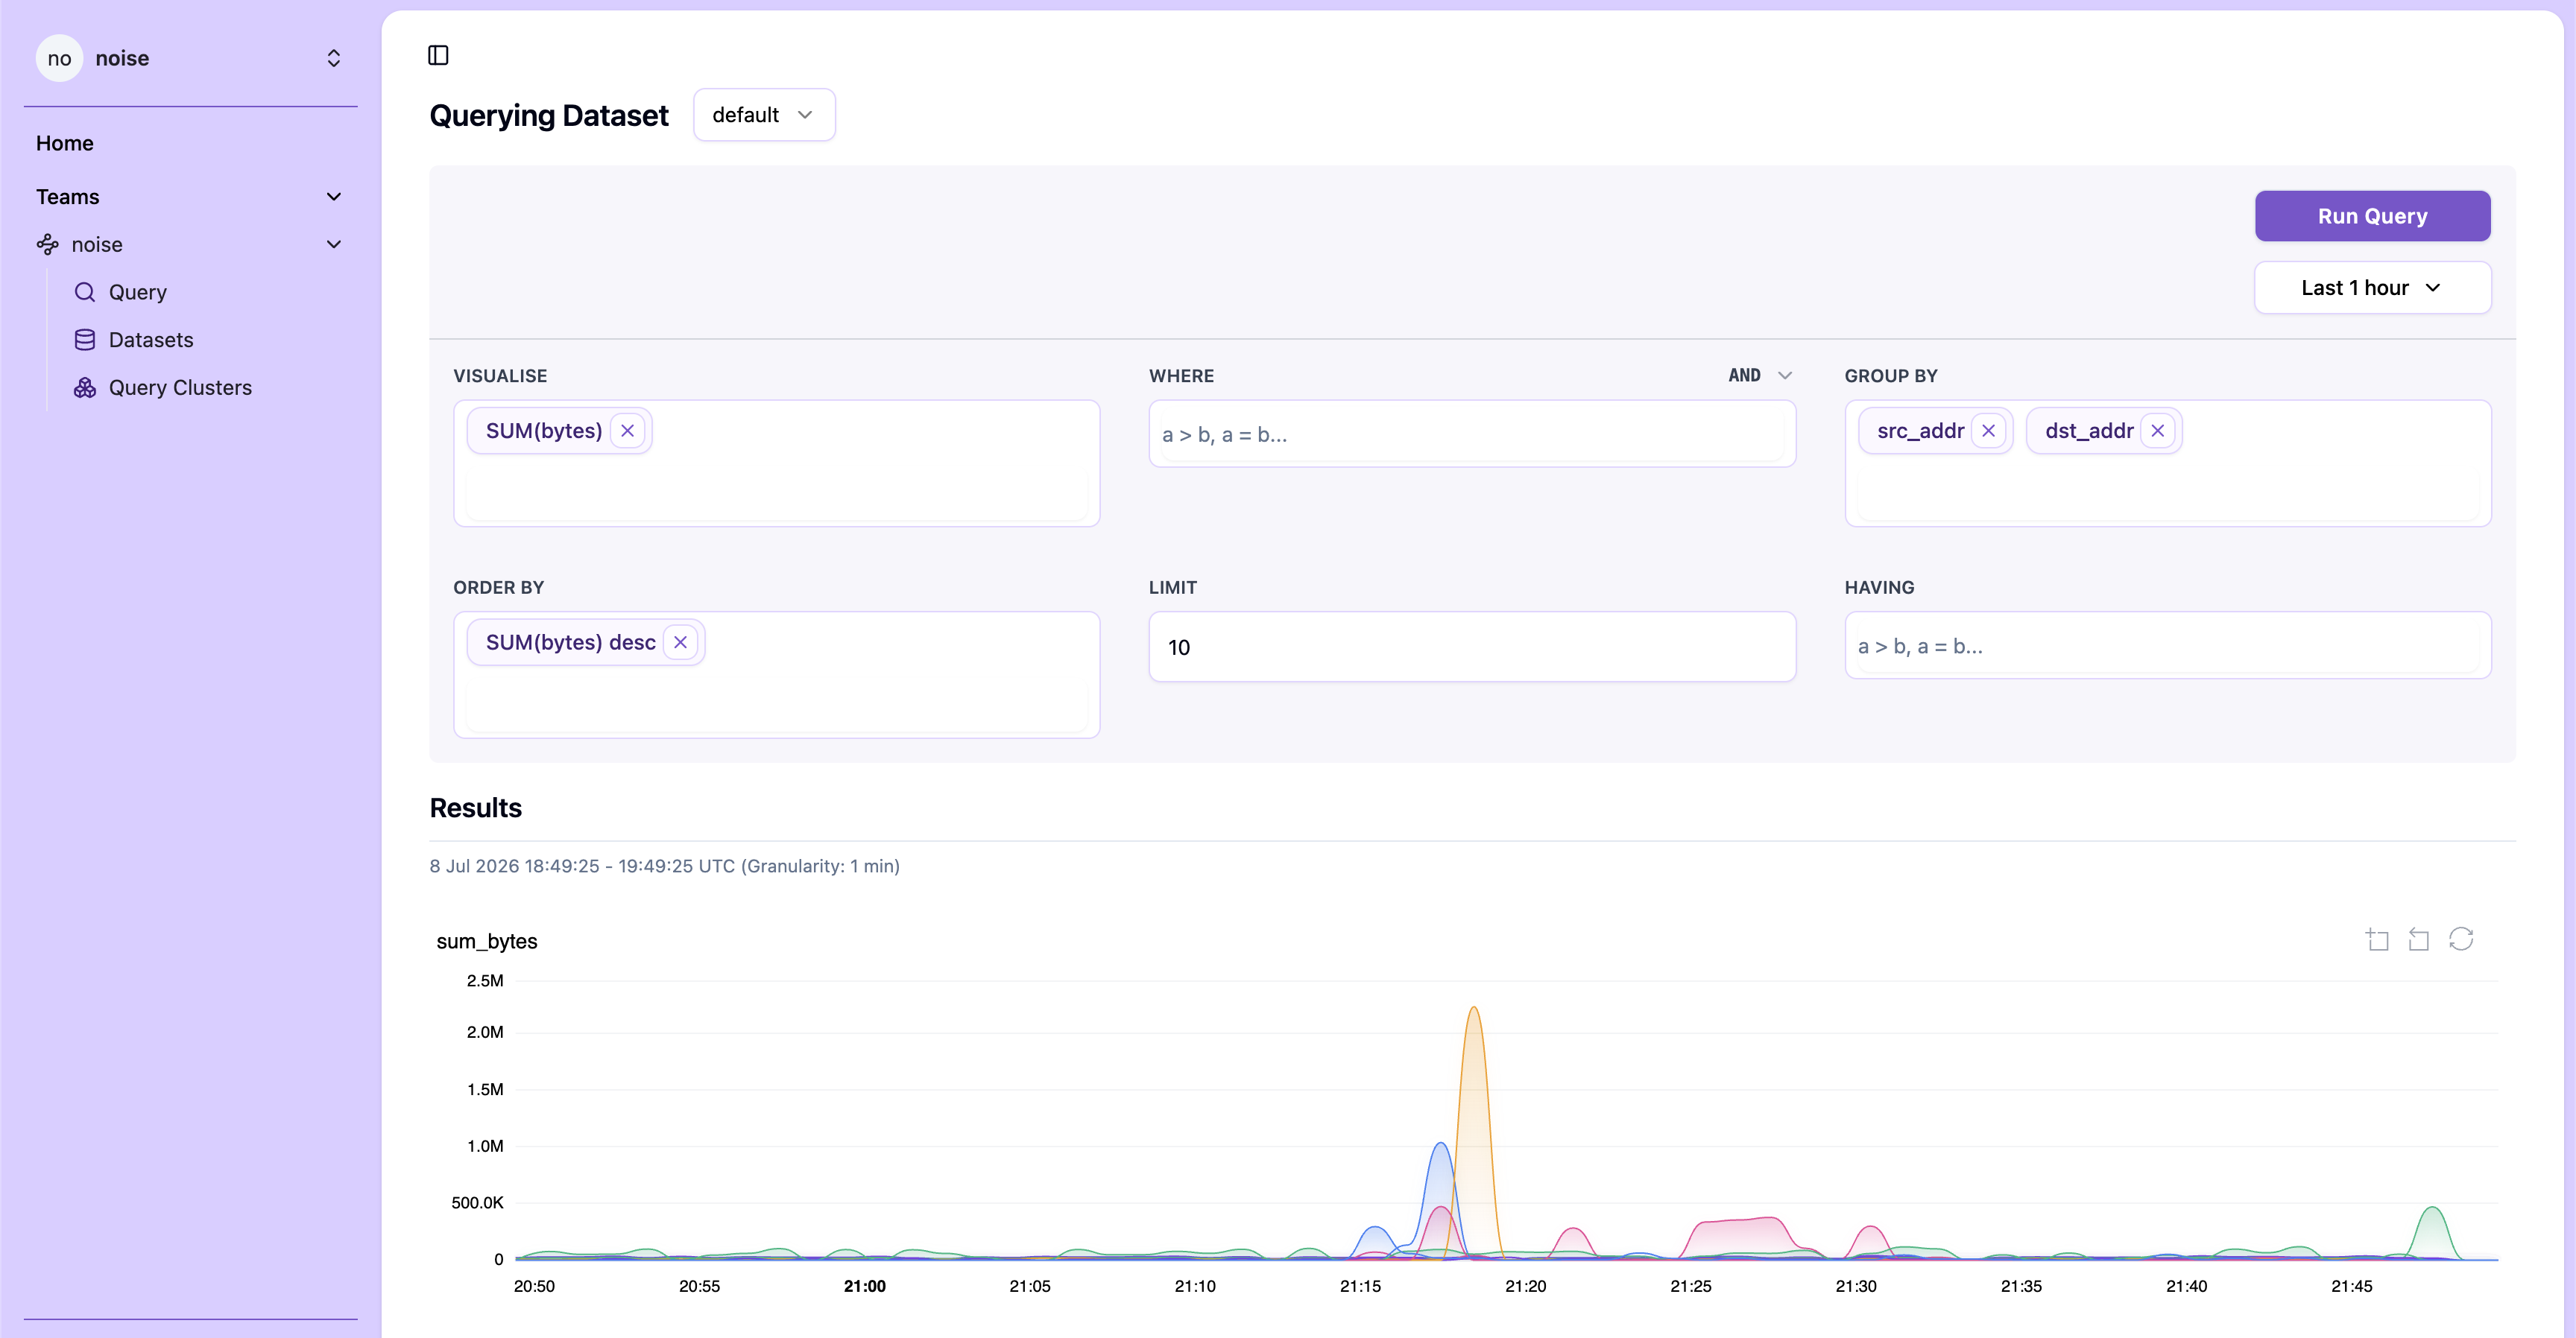Screen dimensions: 2576x1338
Task: Remove the src_addr group by tag
Action: 1988,431
